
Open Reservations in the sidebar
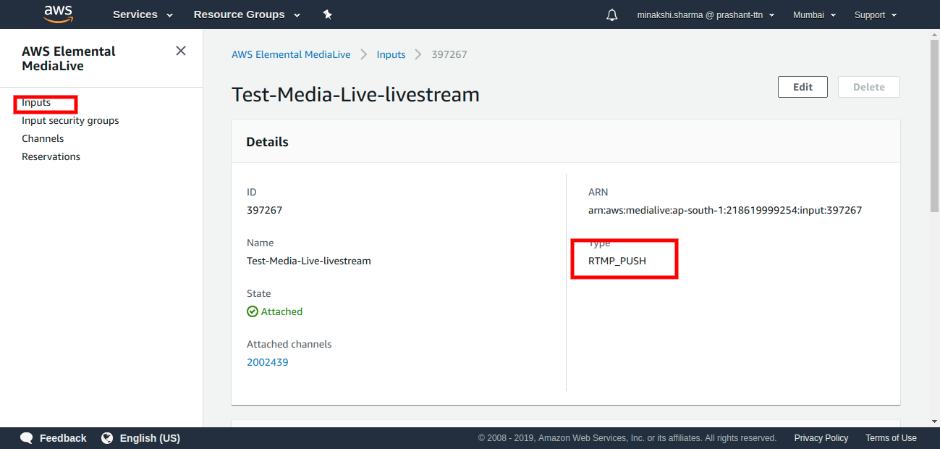pos(51,156)
